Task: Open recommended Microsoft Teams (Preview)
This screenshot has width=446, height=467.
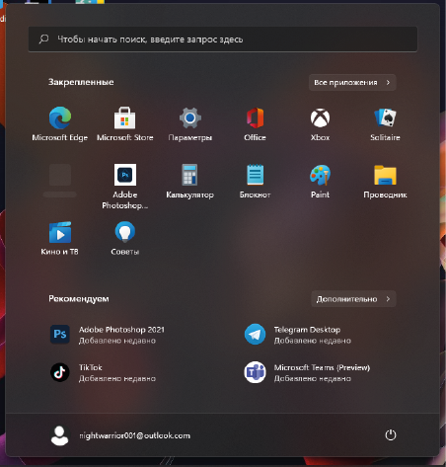Action: (x=307, y=372)
